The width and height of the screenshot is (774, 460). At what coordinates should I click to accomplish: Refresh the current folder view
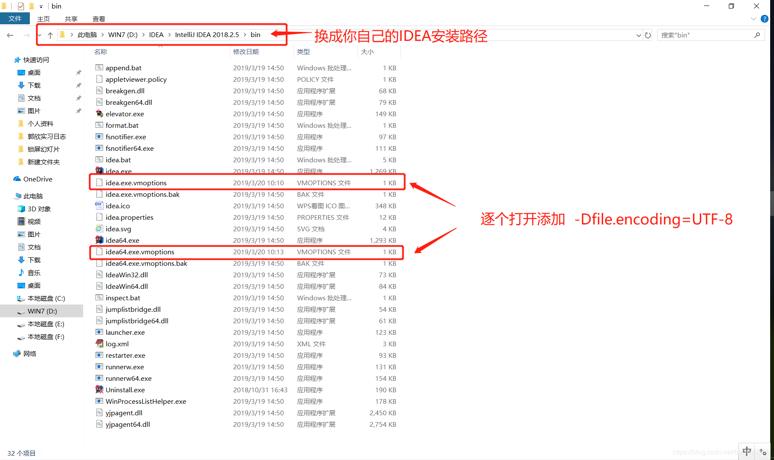(x=648, y=35)
